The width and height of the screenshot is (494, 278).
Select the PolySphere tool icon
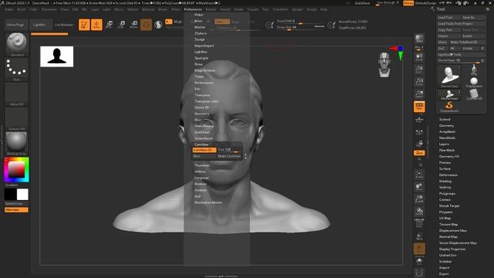pos(474,82)
